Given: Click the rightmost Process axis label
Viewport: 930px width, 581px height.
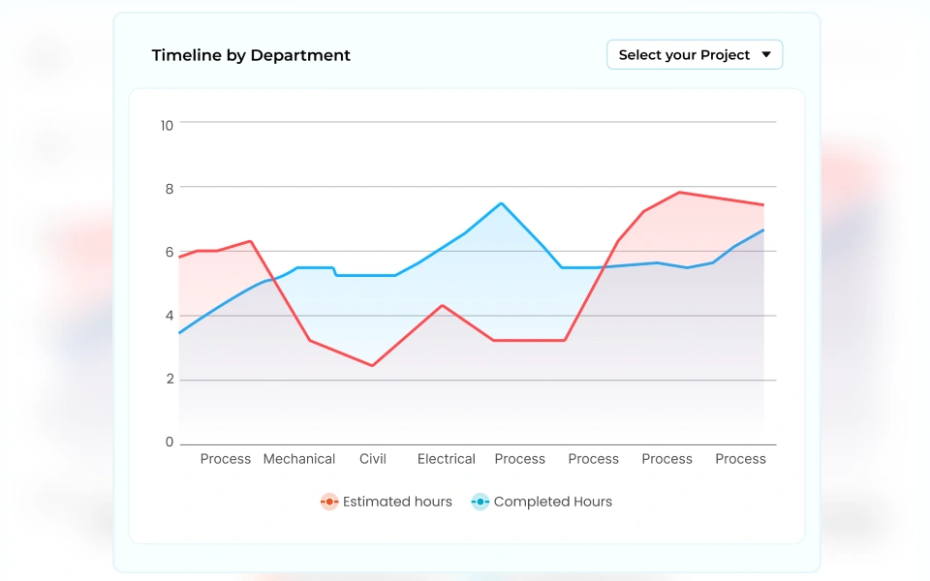Looking at the screenshot, I should coord(741,459).
